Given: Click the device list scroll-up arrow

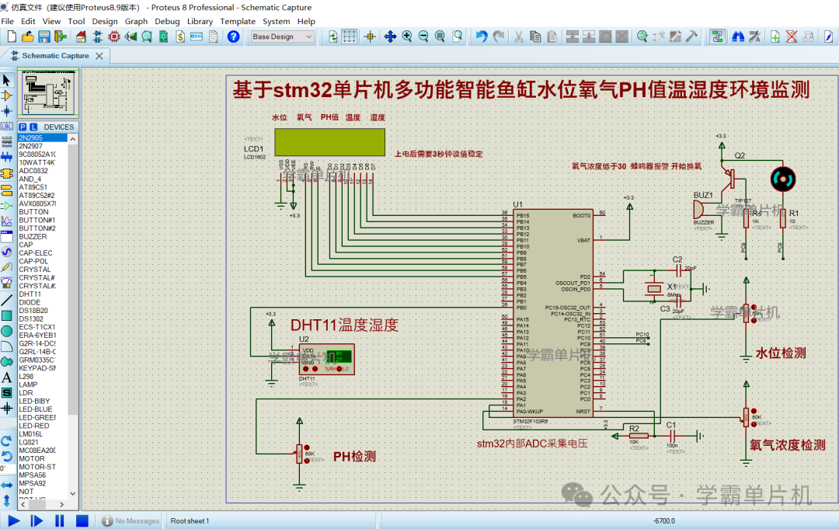Looking at the screenshot, I should tap(73, 138).
